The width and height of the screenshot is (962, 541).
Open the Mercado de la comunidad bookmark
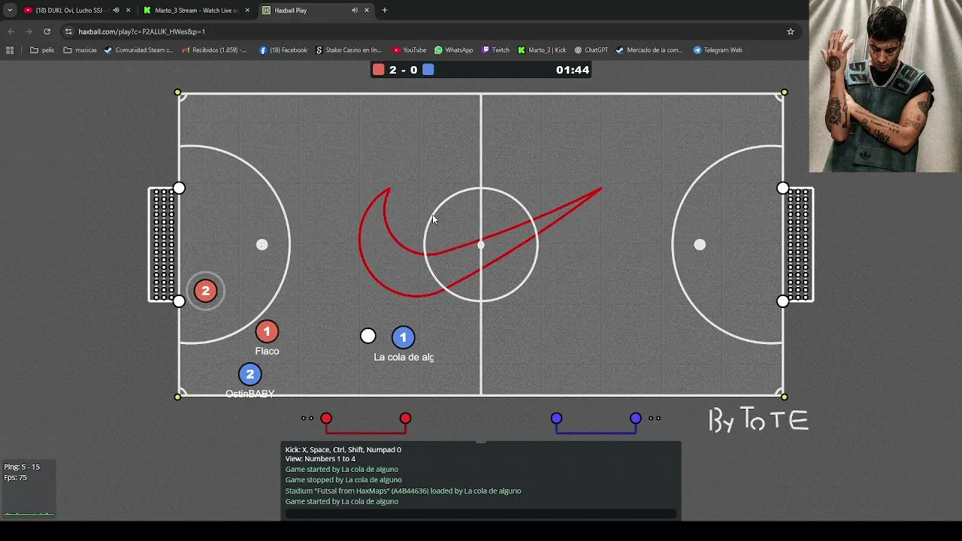(x=649, y=50)
